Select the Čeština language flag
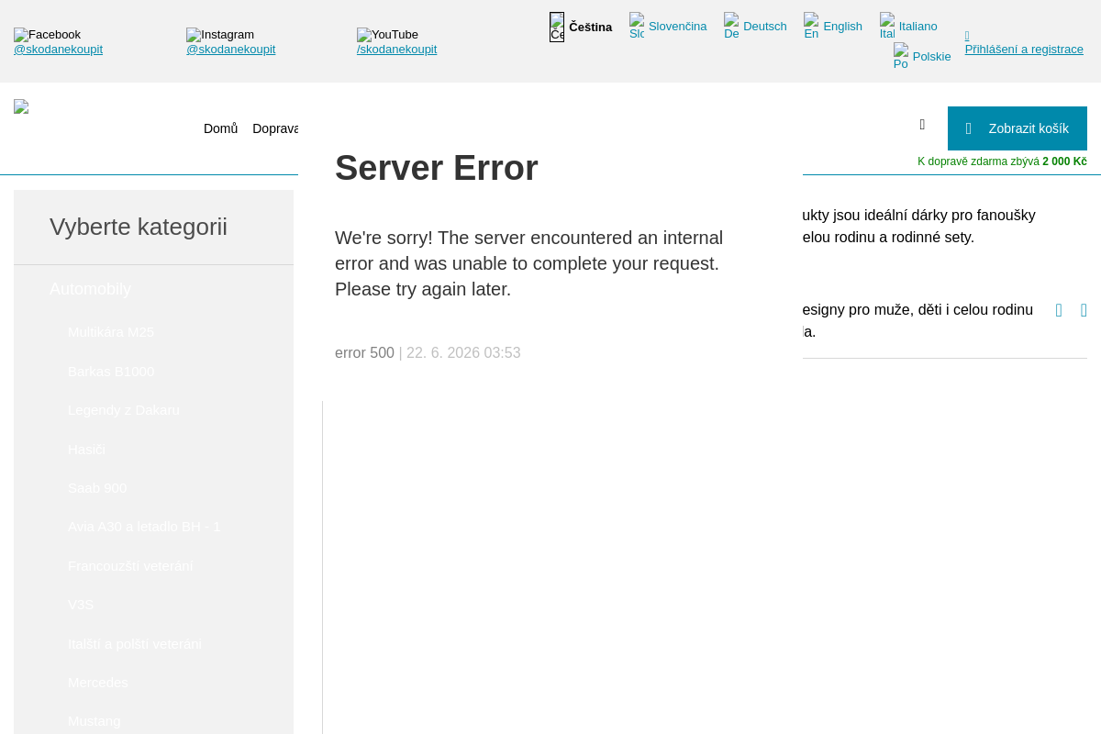 [x=557, y=27]
